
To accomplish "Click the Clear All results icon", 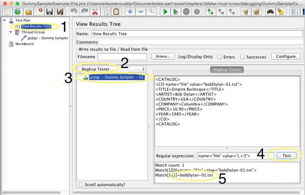I will pyautogui.click(x=256, y=11).
